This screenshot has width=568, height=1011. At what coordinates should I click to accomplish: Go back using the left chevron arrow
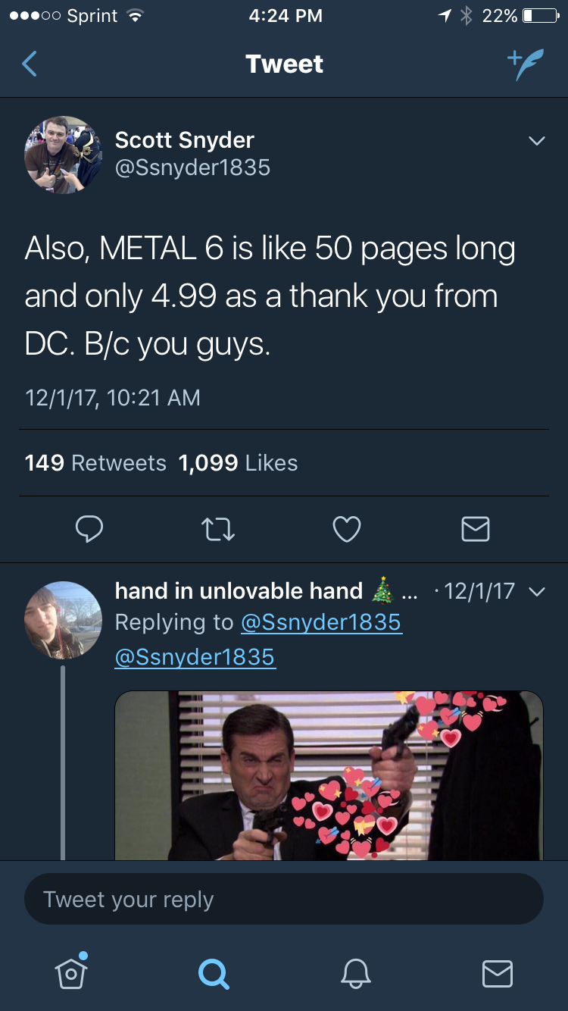[x=30, y=64]
